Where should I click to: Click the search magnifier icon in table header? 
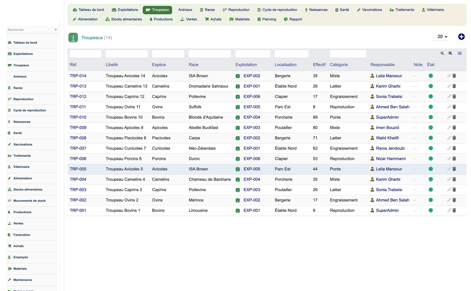click(x=442, y=53)
